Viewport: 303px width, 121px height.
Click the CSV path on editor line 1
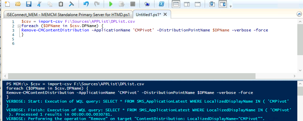(x=100, y=21)
